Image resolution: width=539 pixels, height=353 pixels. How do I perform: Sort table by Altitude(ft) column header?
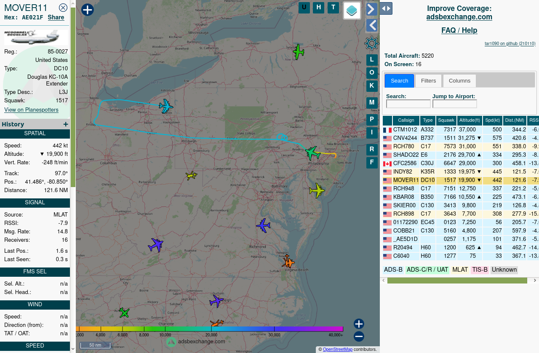point(470,120)
